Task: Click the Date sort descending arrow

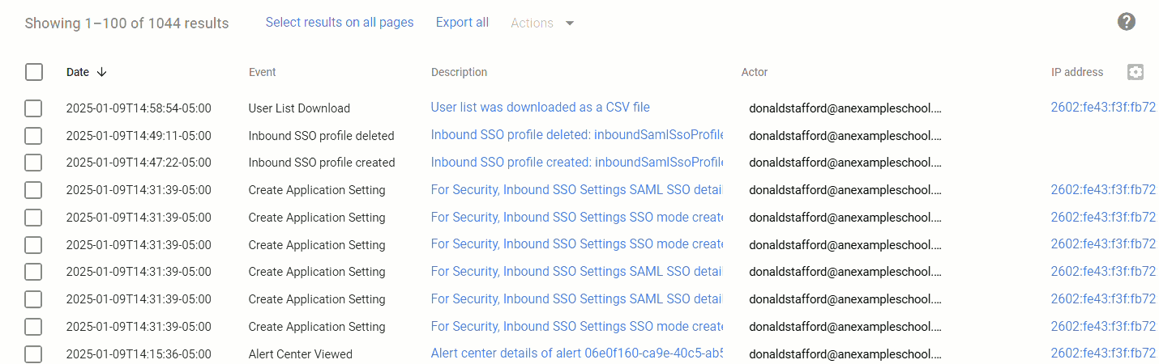Action: coord(101,72)
